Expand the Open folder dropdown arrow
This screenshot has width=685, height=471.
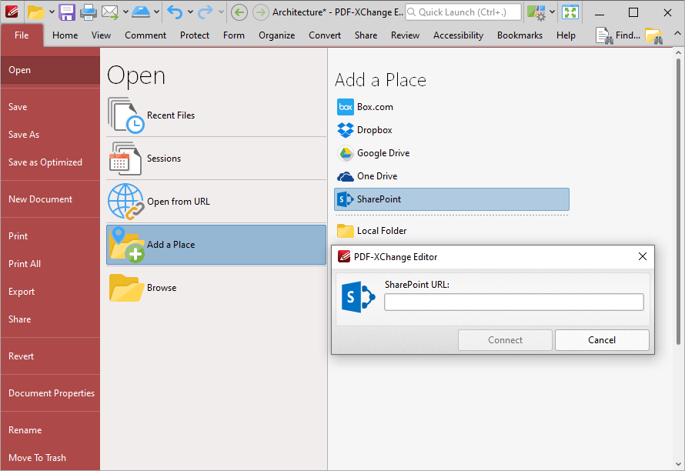(x=52, y=12)
